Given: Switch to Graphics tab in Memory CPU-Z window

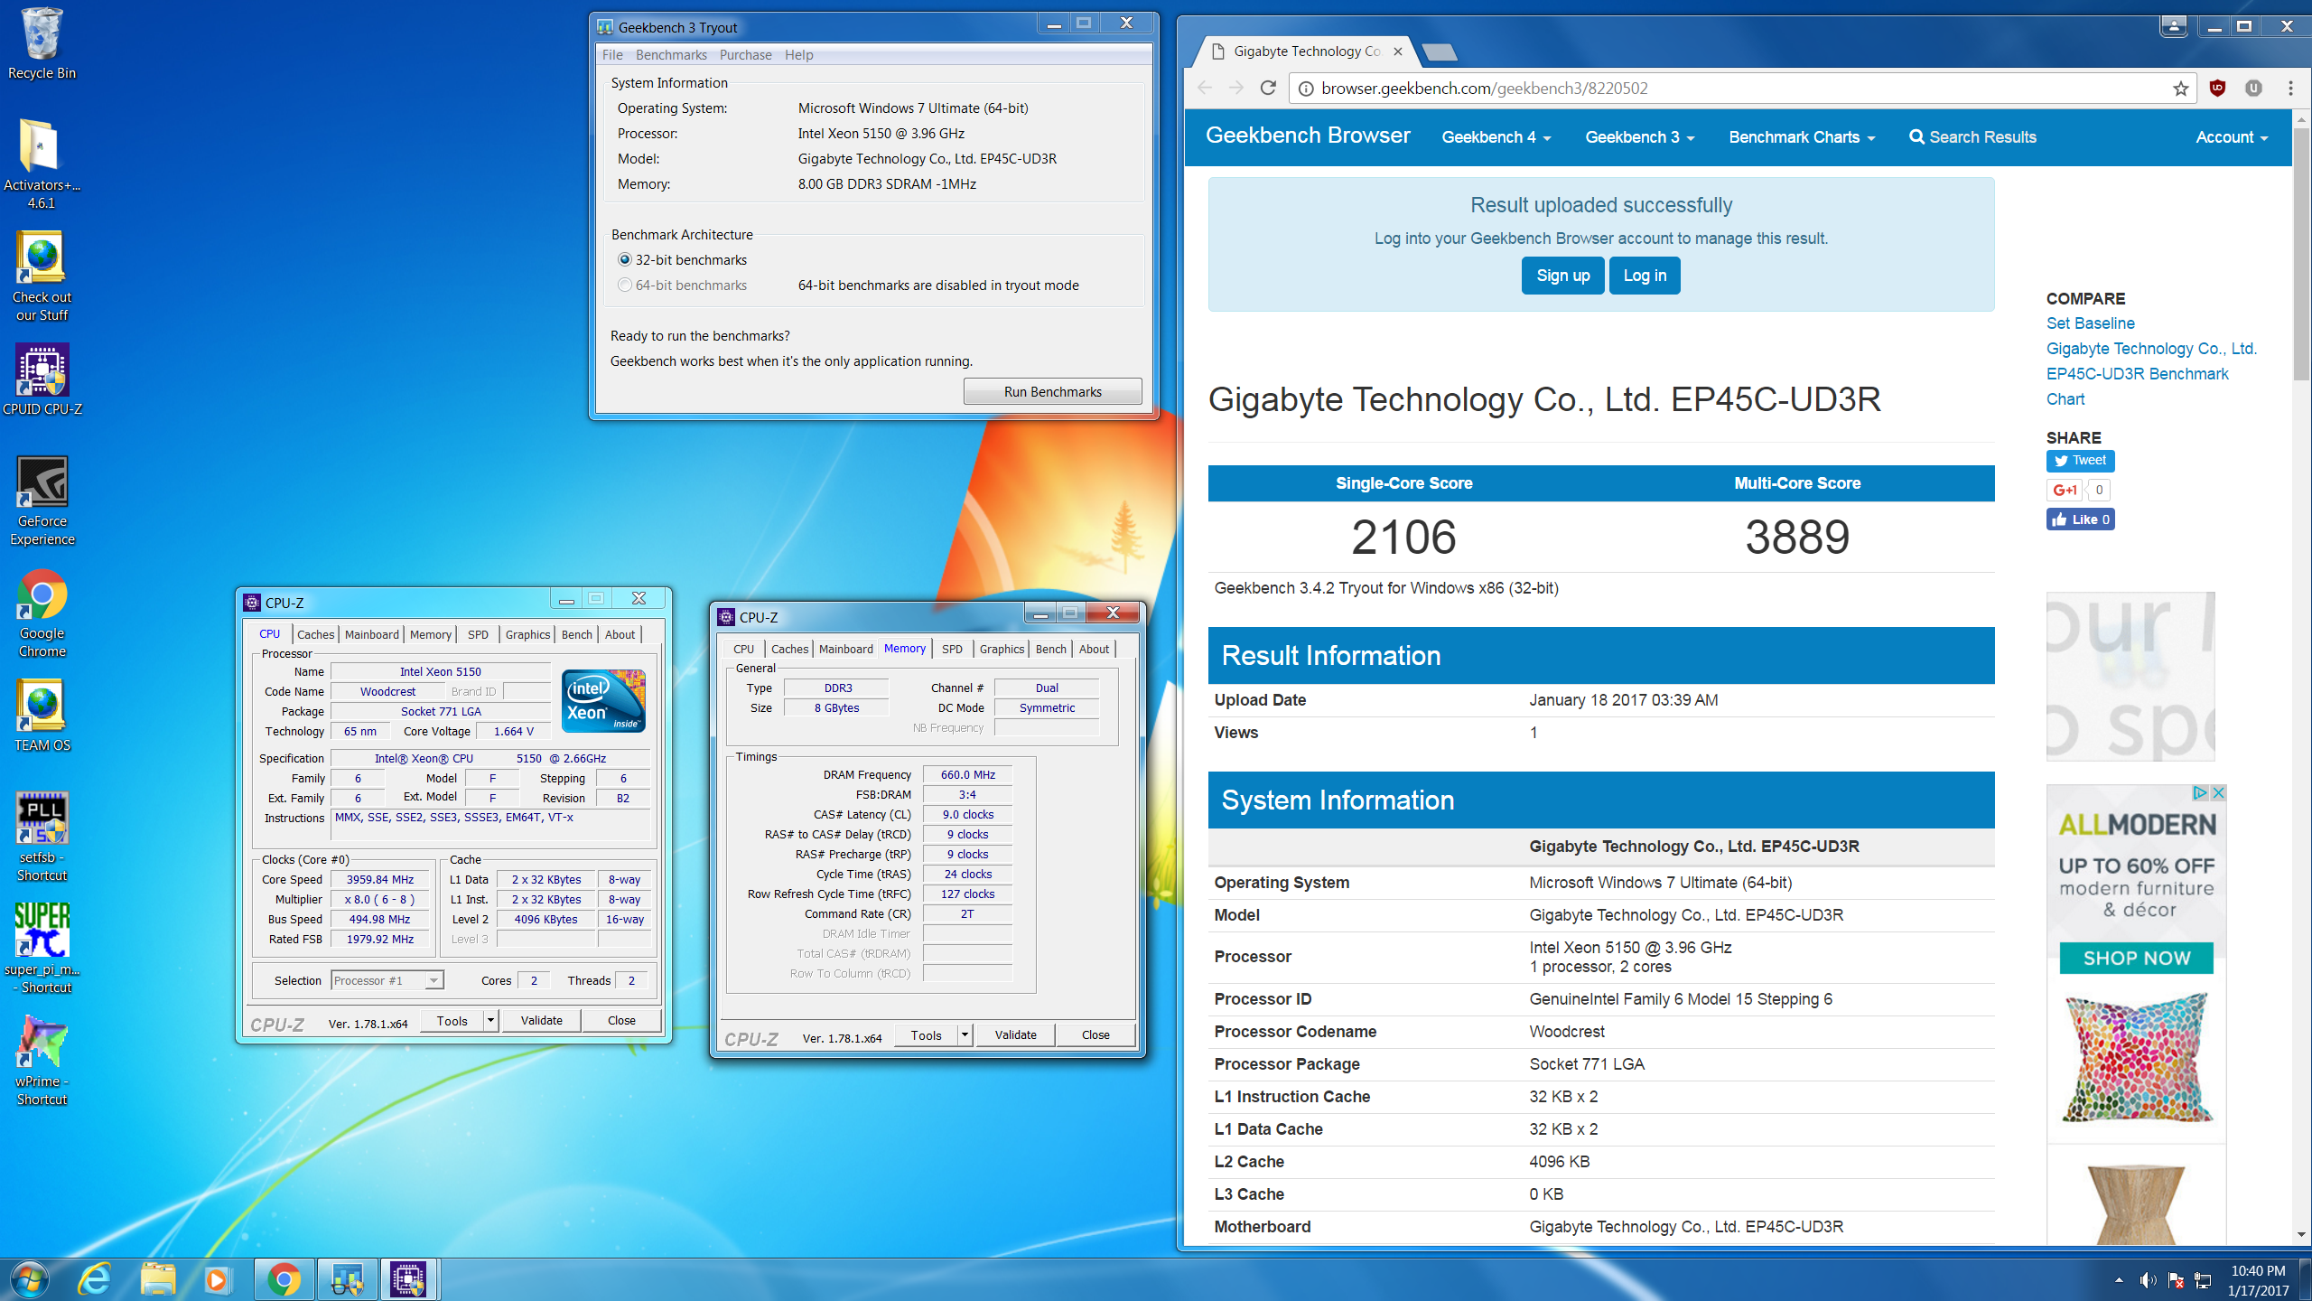Looking at the screenshot, I should pyautogui.click(x=1002, y=649).
